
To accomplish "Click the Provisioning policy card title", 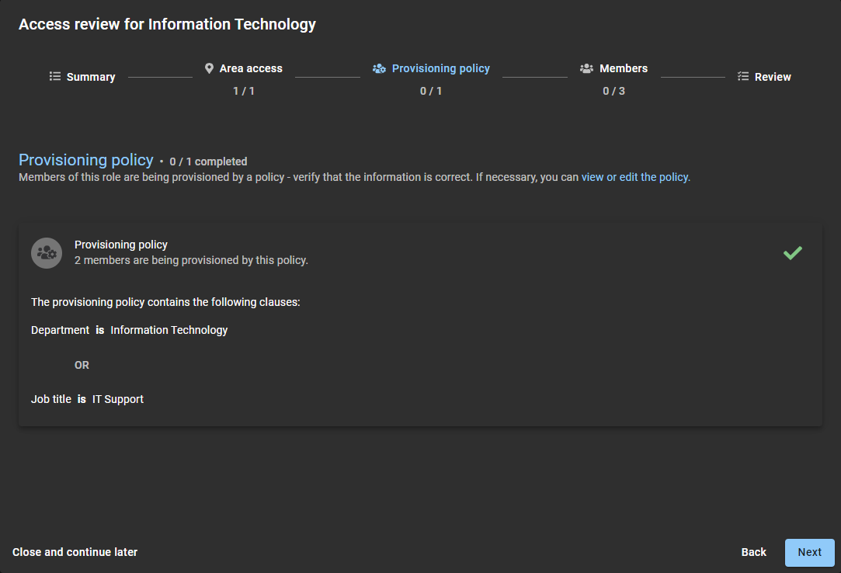I will coord(121,245).
